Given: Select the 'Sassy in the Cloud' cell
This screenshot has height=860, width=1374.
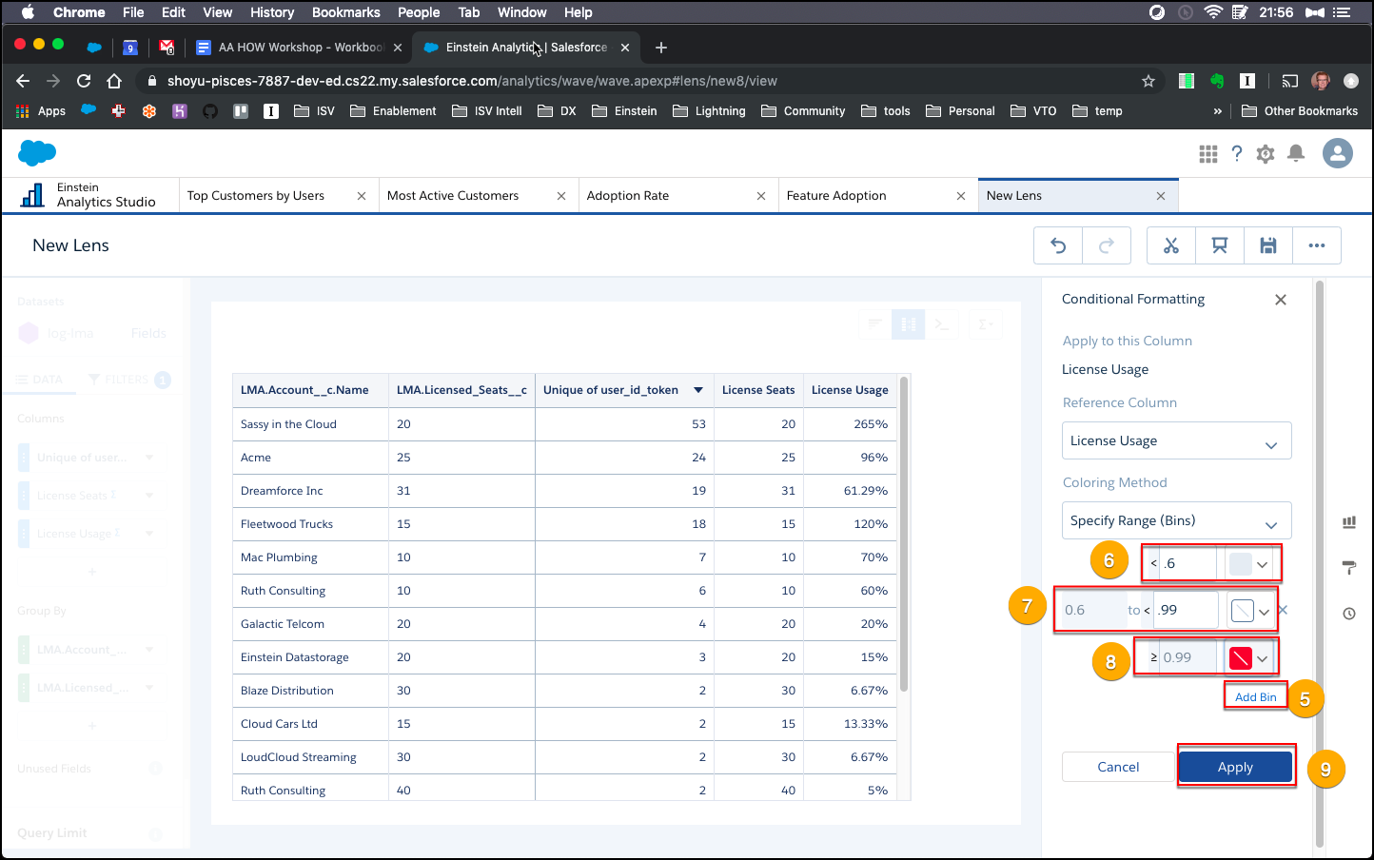Looking at the screenshot, I should click(310, 424).
